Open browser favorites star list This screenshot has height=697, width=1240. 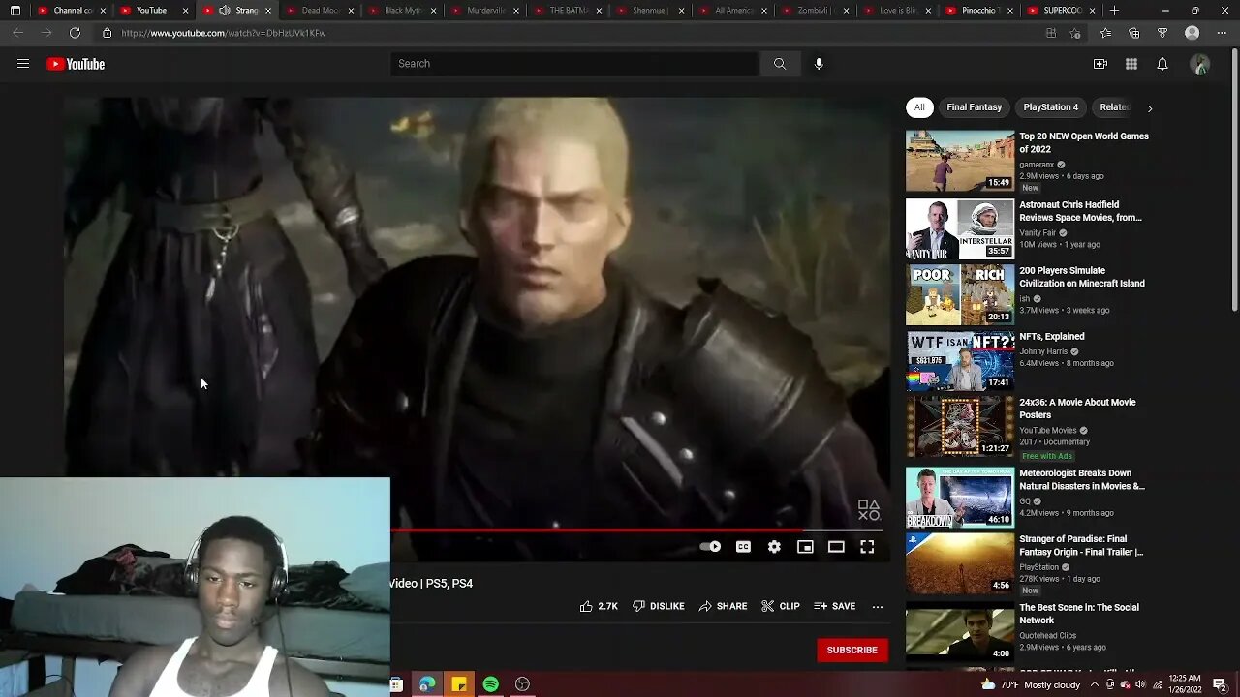point(1105,33)
